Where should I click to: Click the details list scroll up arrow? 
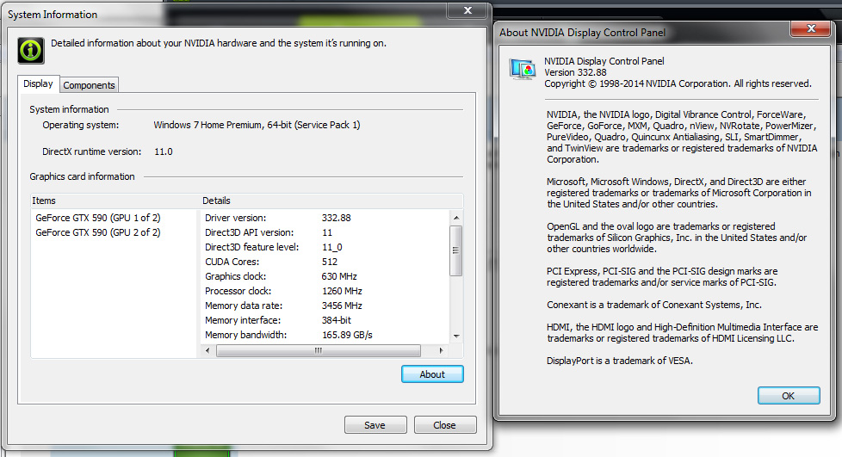tap(456, 218)
